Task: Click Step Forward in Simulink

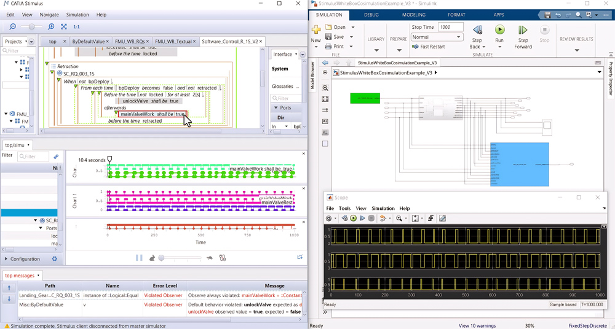Action: (523, 37)
